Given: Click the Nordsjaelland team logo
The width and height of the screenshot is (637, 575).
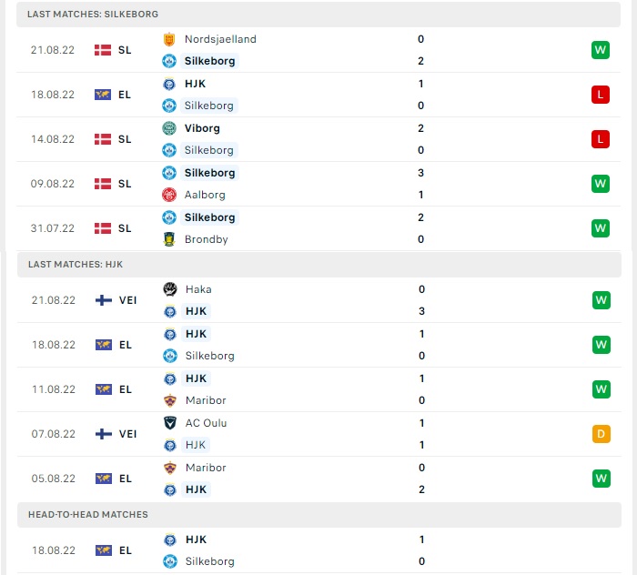Looking at the screenshot, I should (x=168, y=39).
